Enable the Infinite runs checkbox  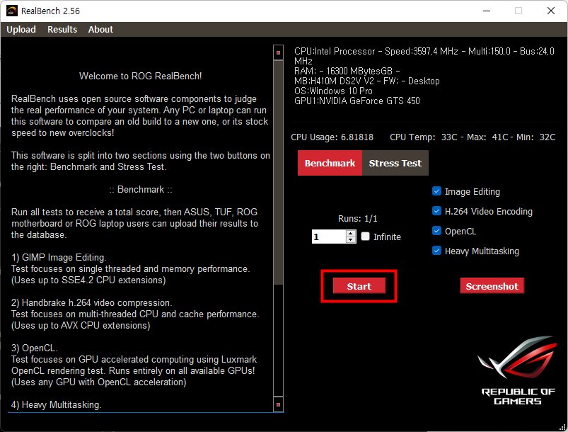click(365, 237)
